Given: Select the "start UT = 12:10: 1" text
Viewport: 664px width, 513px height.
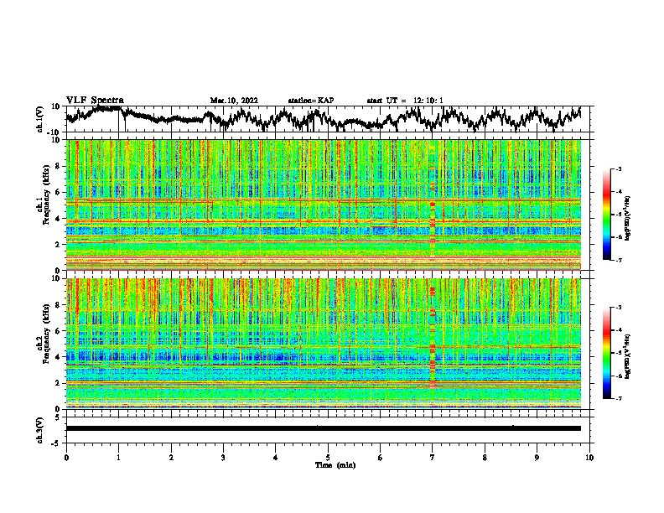Looking at the screenshot, I should [x=405, y=101].
